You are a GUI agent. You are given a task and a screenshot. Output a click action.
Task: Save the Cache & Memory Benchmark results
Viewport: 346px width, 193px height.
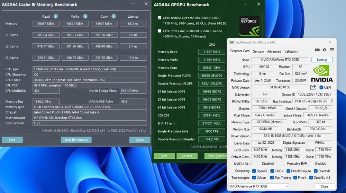12,140
